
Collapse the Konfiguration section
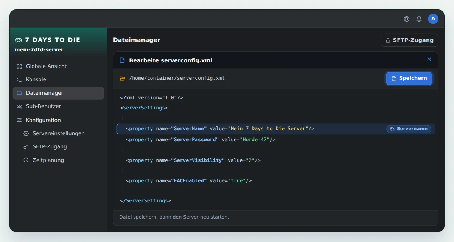pyautogui.click(x=58, y=120)
